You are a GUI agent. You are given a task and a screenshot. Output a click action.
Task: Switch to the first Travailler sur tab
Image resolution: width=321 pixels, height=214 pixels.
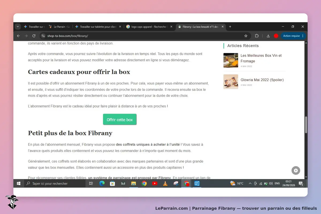[x=34, y=27]
